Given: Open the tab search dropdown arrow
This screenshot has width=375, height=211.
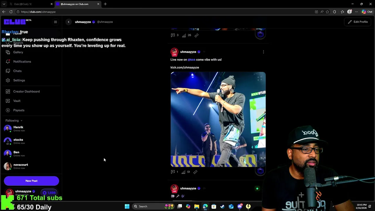Looking at the screenshot, I should (x=4, y=4).
